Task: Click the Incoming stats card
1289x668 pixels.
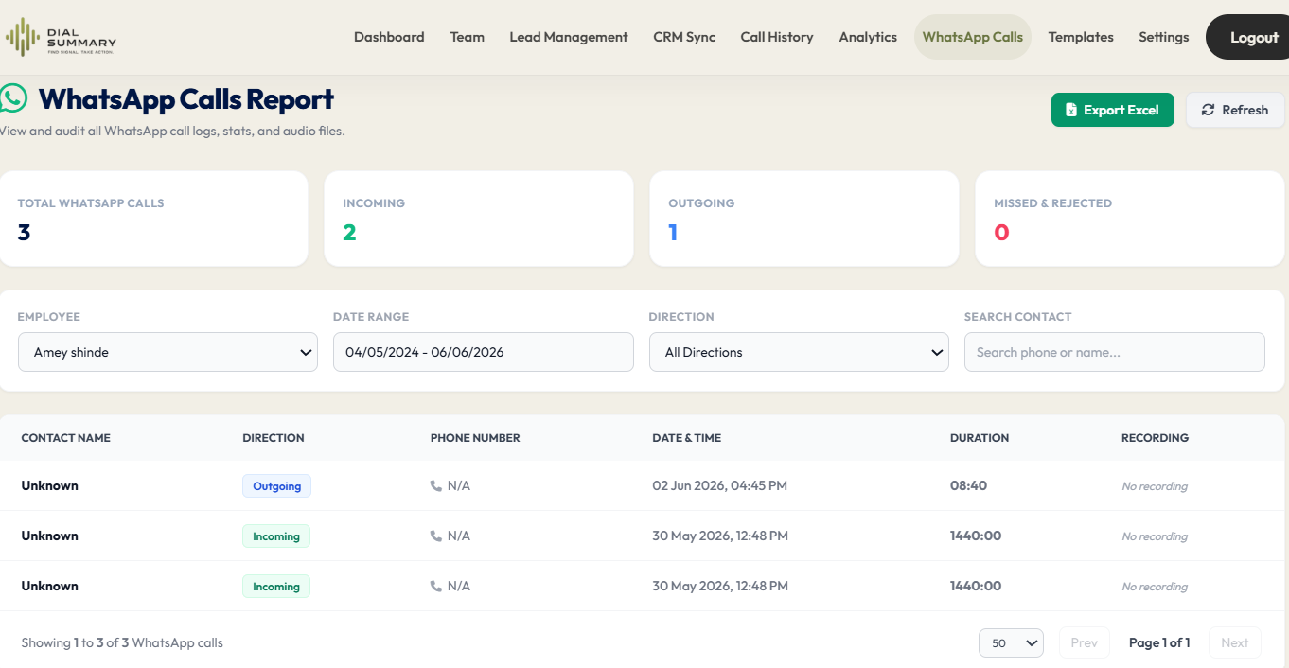Action: [x=479, y=219]
